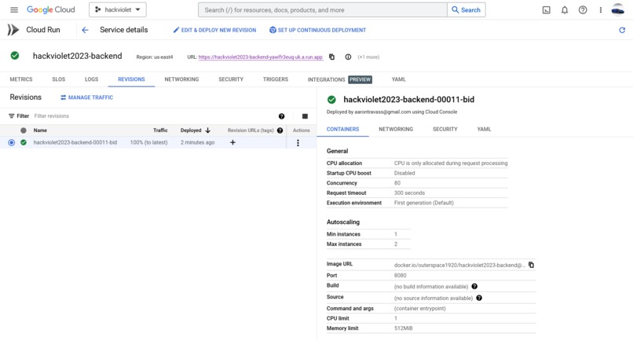Click Edit & Deploy New Revision
Viewport: 633px width, 341px height.
coord(214,30)
